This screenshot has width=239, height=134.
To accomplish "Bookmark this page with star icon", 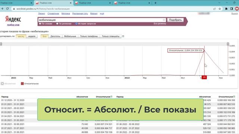I will [x=220, y=9].
